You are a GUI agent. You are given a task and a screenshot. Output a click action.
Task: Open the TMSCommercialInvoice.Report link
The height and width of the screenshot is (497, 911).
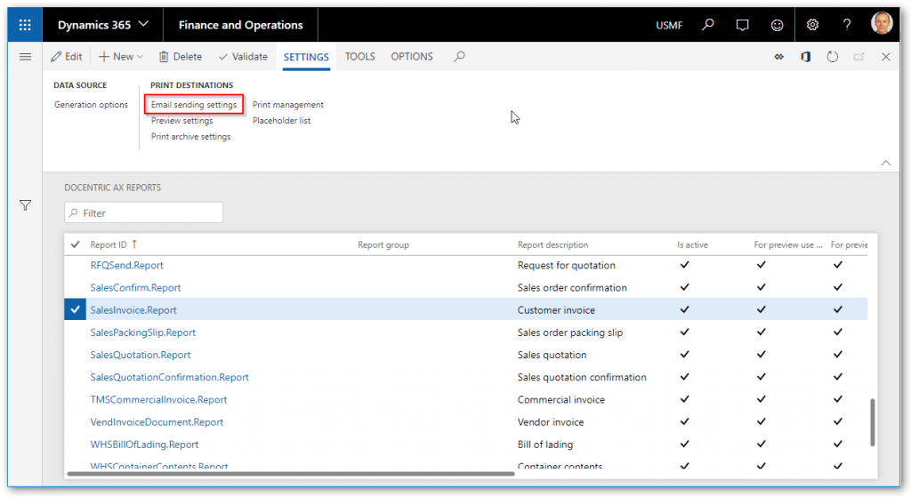click(158, 400)
